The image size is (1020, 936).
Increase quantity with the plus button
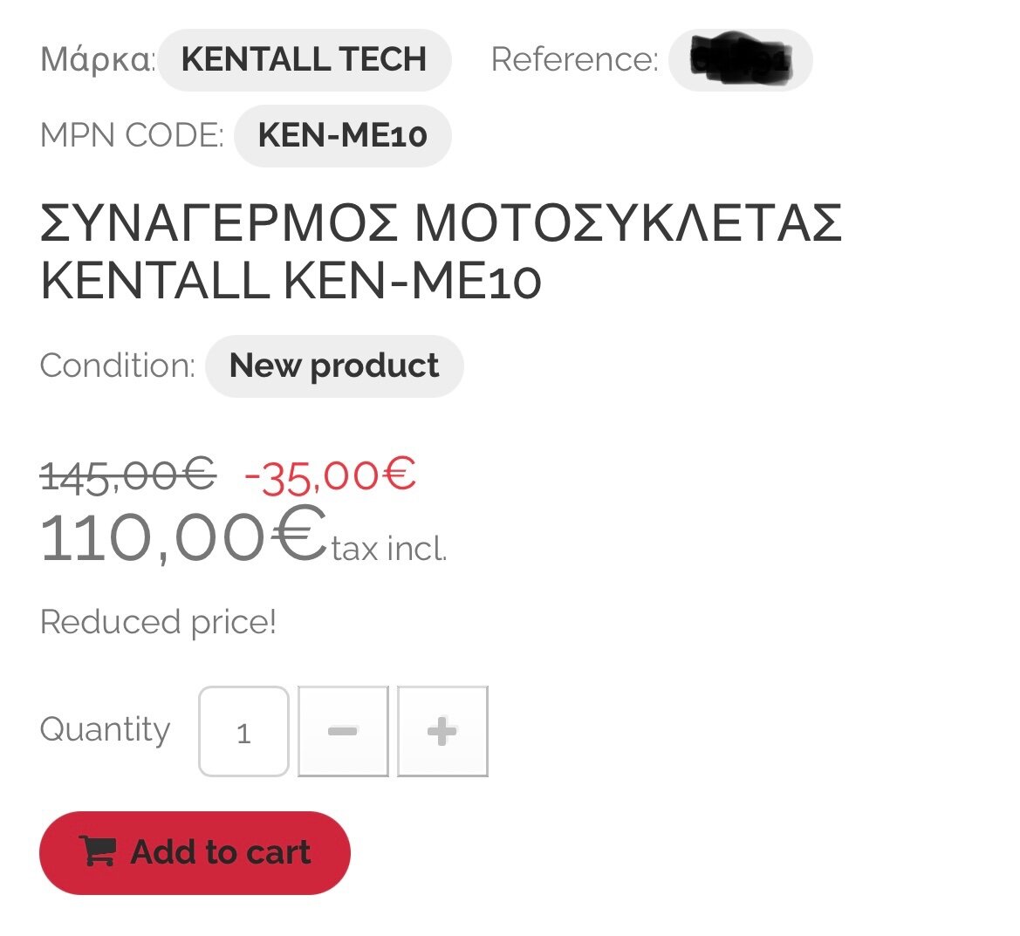pos(442,731)
